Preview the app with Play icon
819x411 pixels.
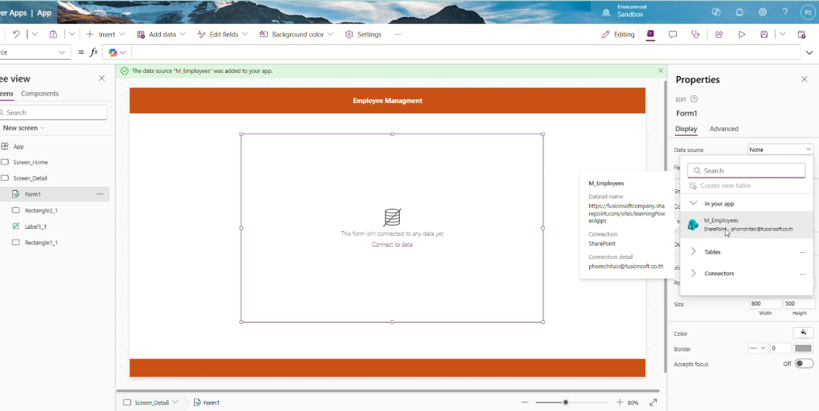pyautogui.click(x=741, y=34)
